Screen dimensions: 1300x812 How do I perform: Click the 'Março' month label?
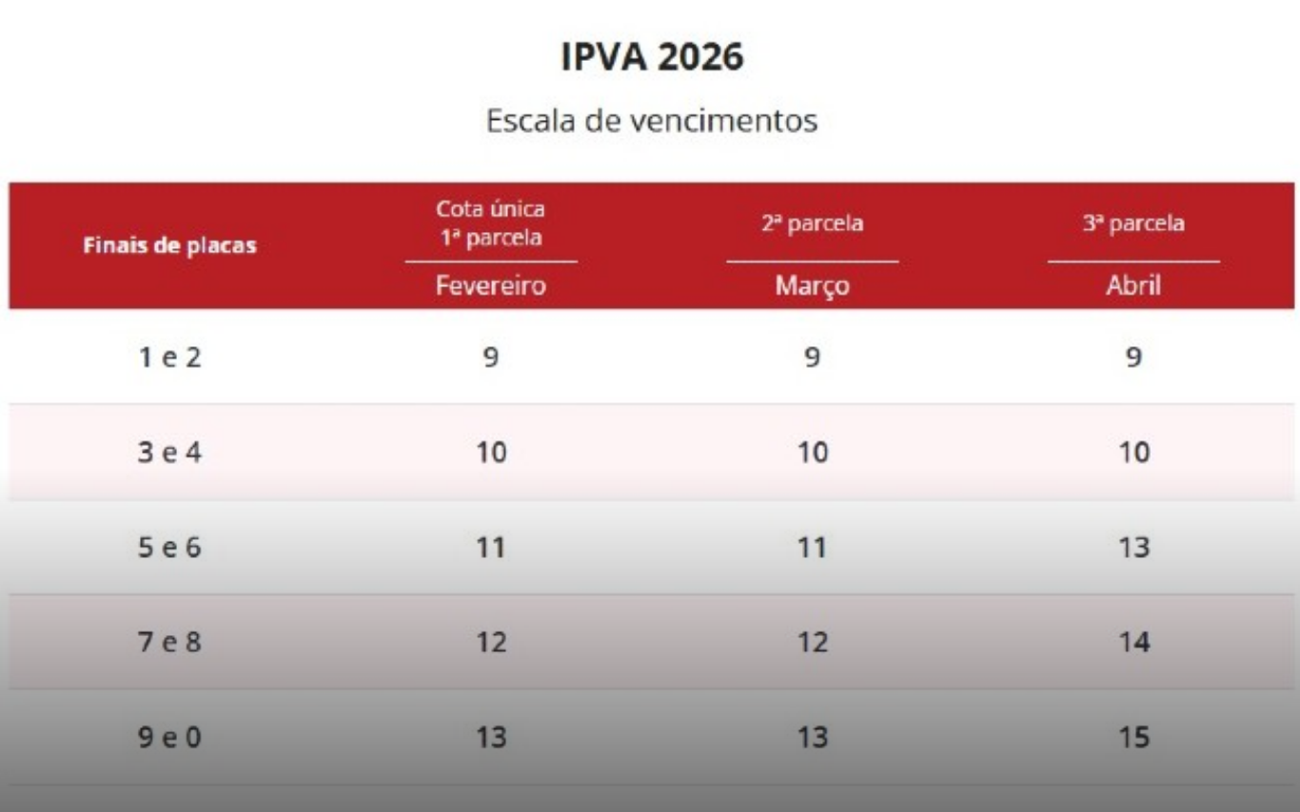[x=812, y=285]
